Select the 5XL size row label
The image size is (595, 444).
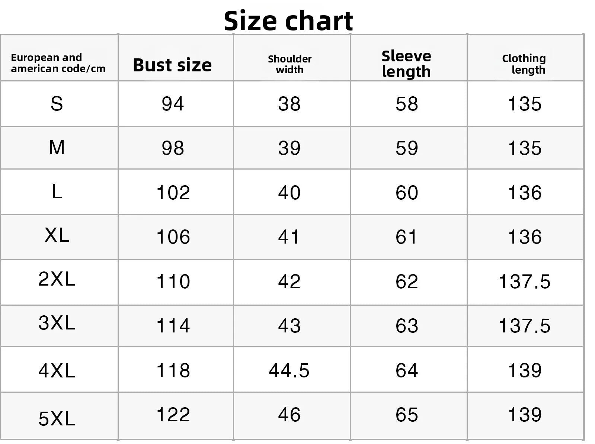point(57,419)
